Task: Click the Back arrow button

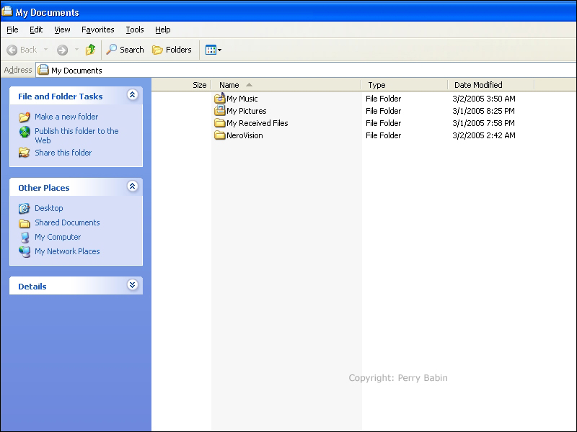Action: click(22, 50)
